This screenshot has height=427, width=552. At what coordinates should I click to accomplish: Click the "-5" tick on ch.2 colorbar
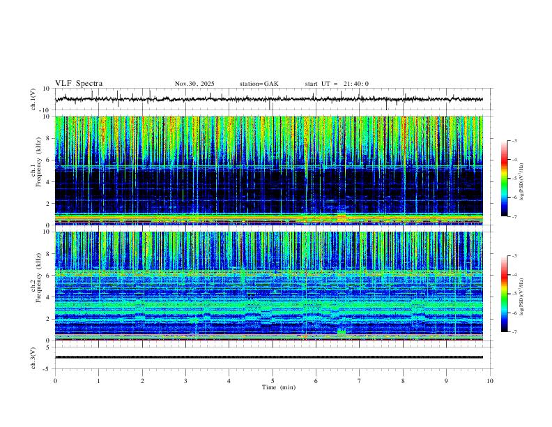coord(514,294)
